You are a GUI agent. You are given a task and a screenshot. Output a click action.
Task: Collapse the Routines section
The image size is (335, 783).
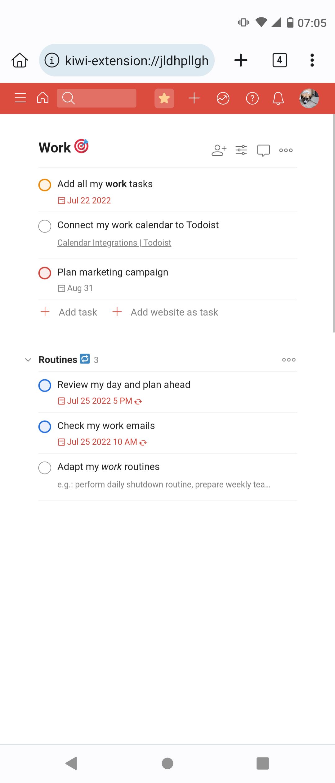click(28, 360)
